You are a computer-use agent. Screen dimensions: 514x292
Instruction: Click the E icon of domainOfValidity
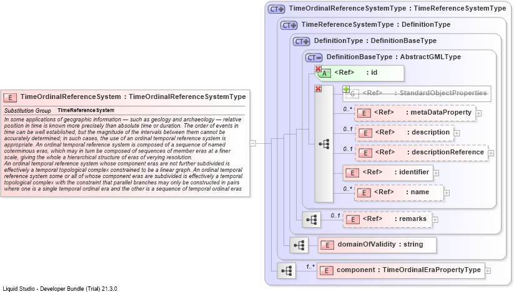(x=327, y=245)
